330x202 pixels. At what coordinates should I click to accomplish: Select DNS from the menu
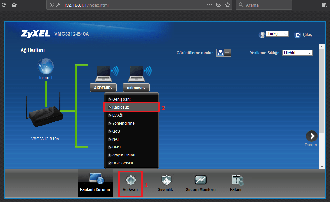point(131,147)
